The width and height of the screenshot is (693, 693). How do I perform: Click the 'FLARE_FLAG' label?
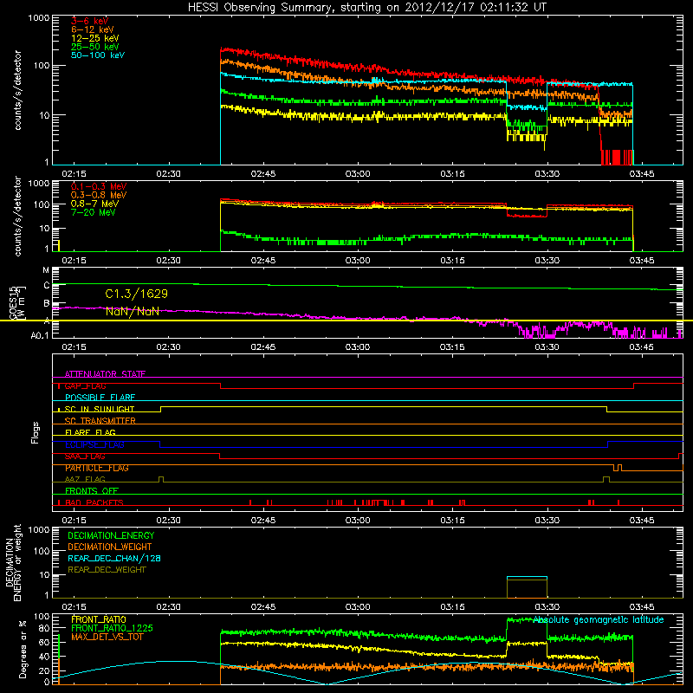click(x=90, y=432)
